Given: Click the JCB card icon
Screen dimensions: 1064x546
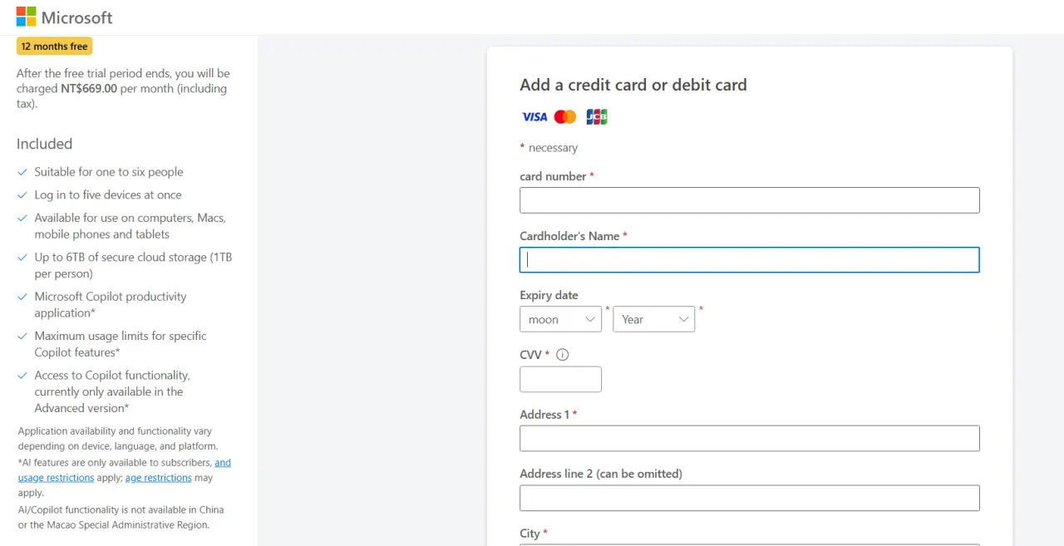Looking at the screenshot, I should coord(597,117).
